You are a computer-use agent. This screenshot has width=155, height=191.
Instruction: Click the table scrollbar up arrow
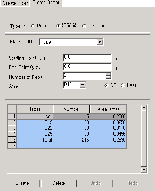[144, 107]
